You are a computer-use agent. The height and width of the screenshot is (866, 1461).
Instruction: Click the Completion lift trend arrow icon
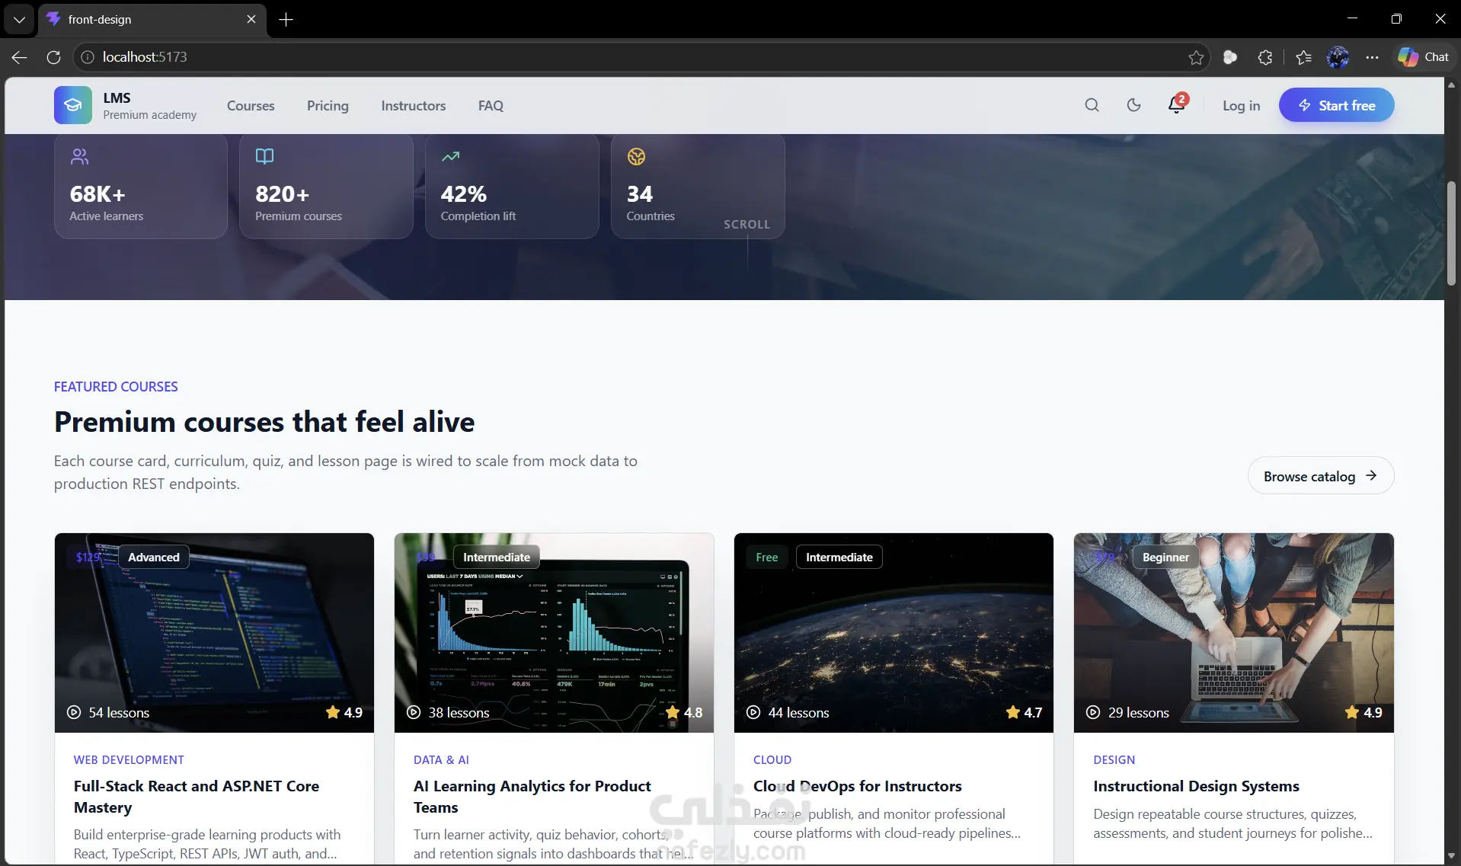(x=450, y=156)
